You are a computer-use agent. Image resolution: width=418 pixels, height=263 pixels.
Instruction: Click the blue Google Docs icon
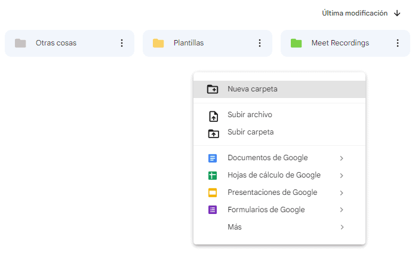tap(213, 158)
